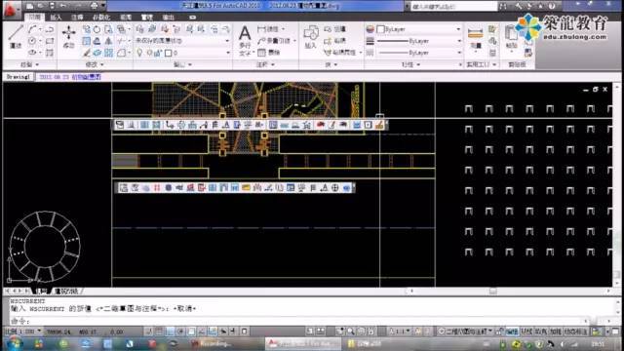Click the search help input field
Screen dimensions: 624x351
click(453, 7)
